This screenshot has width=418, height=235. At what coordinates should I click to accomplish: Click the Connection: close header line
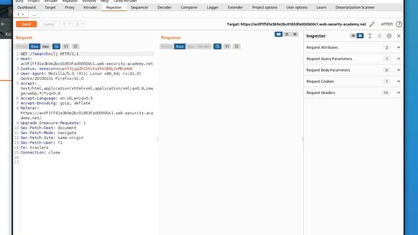(x=40, y=152)
